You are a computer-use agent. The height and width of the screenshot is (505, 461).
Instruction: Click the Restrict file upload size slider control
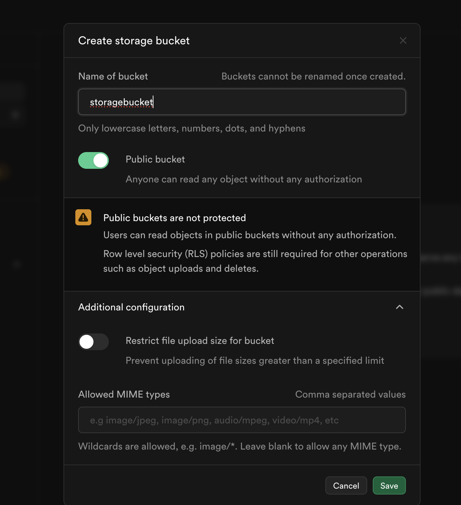click(x=93, y=342)
